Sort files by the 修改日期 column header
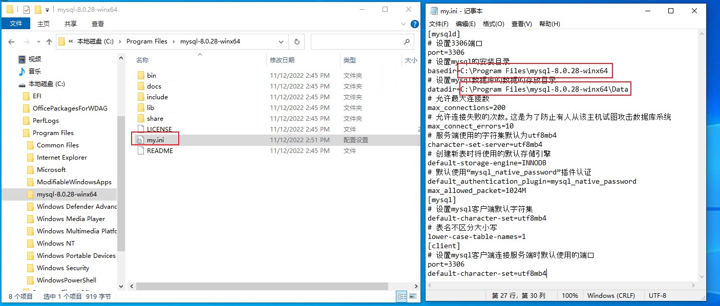The width and height of the screenshot is (720, 306). pos(282,60)
